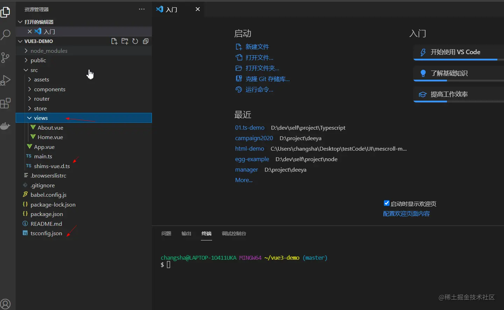Screen dimensions: 504x310
Task: Expand the router folder
Action: [84, 99]
